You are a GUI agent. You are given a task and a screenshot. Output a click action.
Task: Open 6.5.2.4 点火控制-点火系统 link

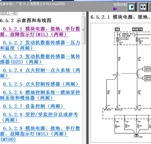[x=40, y=73]
